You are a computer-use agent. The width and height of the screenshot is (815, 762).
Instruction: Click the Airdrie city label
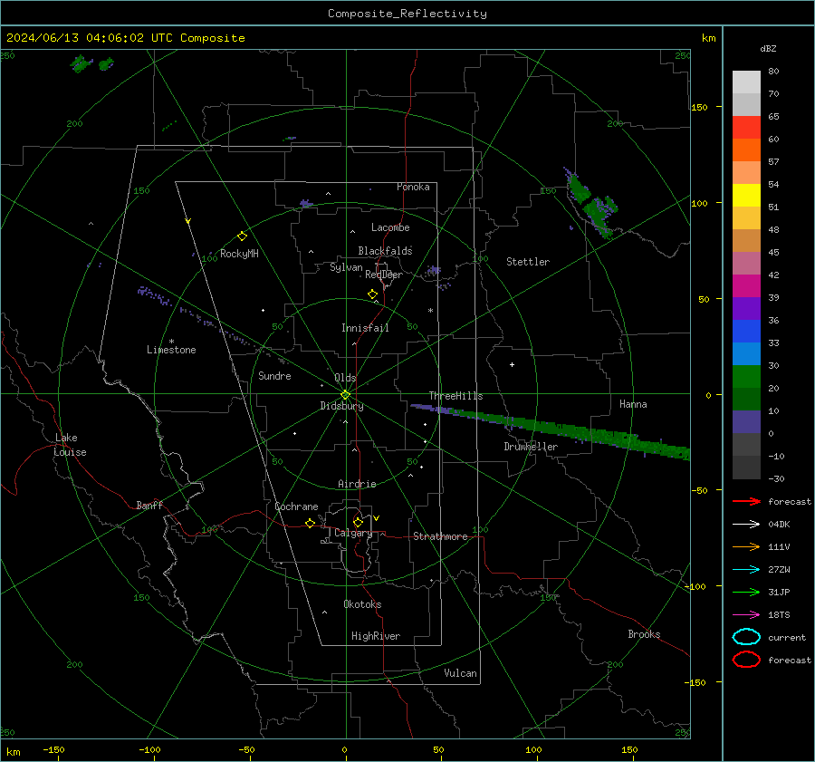point(357,484)
